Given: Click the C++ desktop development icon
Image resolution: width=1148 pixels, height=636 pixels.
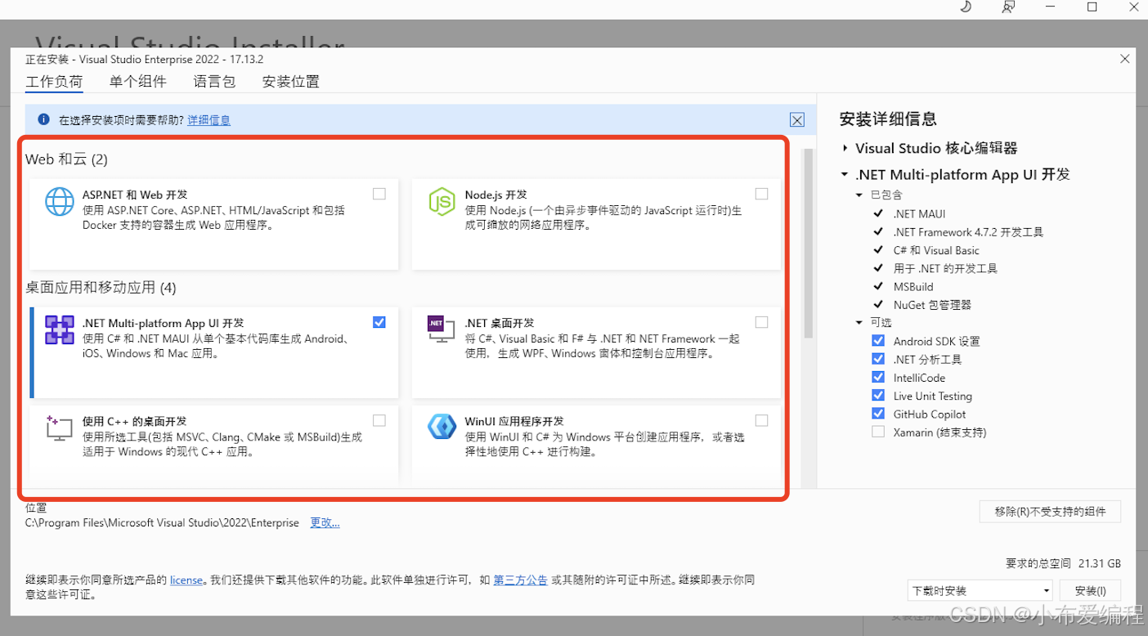Looking at the screenshot, I should [59, 428].
